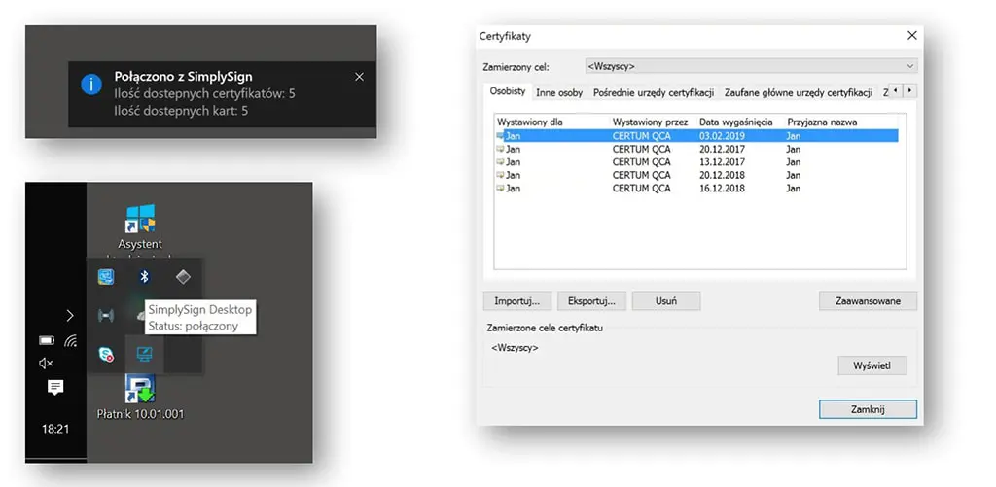
Task: Open the Asystent desktop shortcut
Action: click(140, 228)
